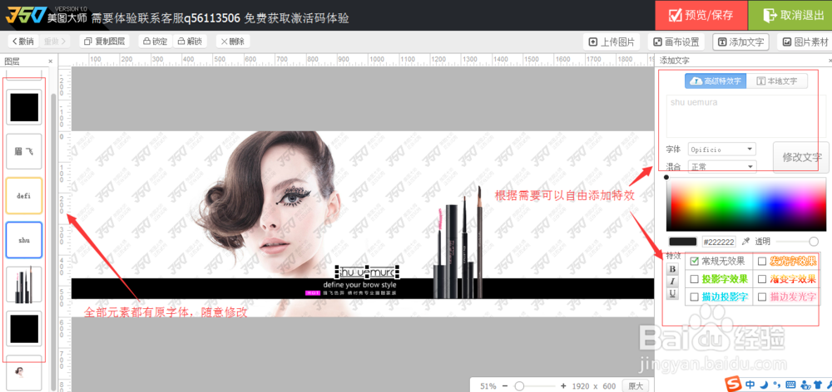Click the #222222 hex color field
This screenshot has width=832, height=392.
719,242
